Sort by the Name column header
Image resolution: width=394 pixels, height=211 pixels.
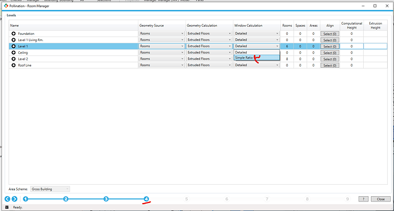pyautogui.click(x=74, y=25)
